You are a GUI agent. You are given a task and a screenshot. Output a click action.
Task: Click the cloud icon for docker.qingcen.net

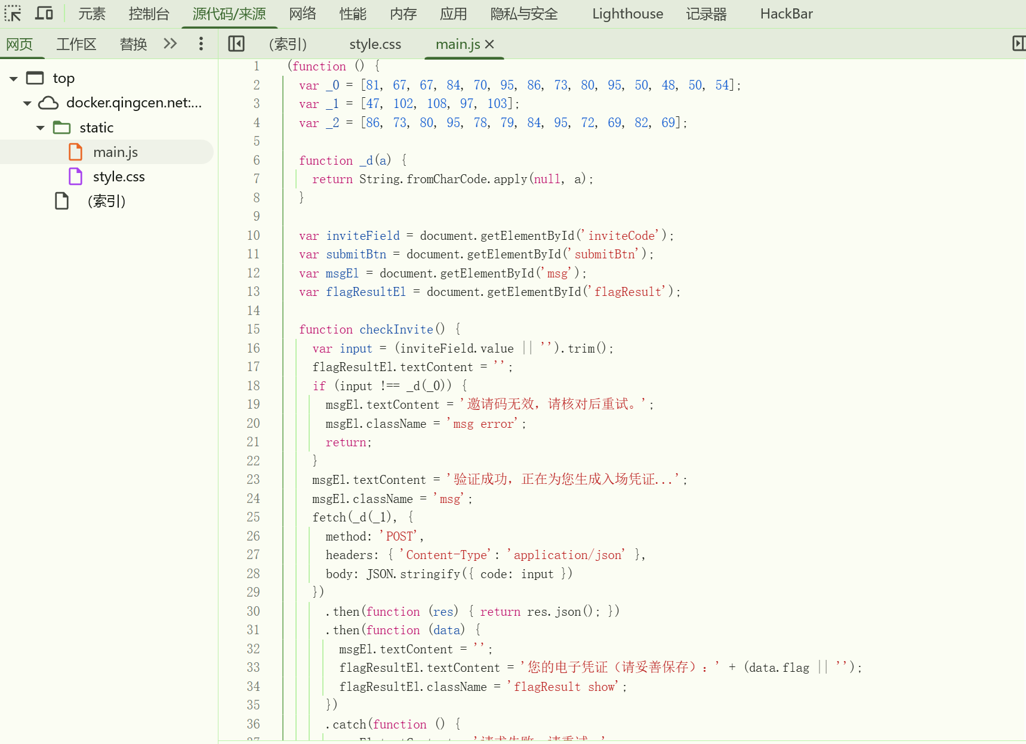tap(48, 103)
